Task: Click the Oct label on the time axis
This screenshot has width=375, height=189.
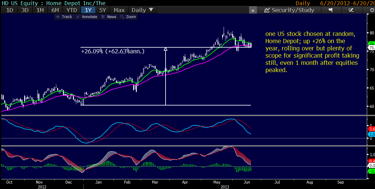Action: [9, 182]
